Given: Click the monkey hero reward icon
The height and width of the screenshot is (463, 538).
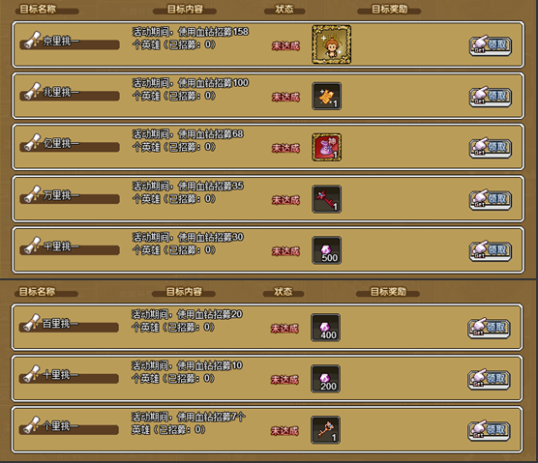Looking at the screenshot, I should click(x=331, y=44).
